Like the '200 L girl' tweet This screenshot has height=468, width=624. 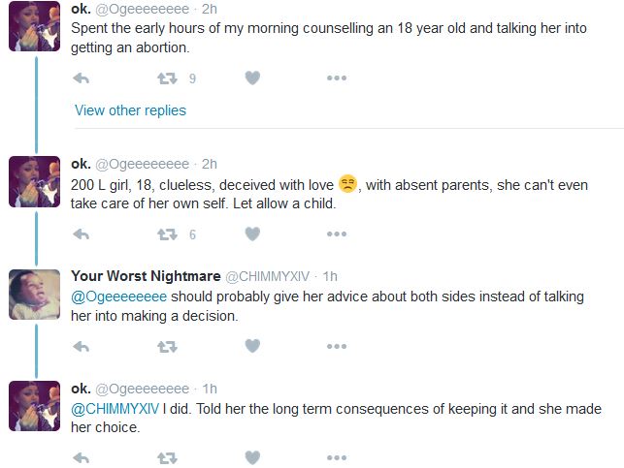pyautogui.click(x=252, y=234)
